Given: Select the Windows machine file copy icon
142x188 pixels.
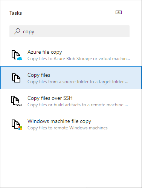Looking at the screenshot, I should click(17, 124).
